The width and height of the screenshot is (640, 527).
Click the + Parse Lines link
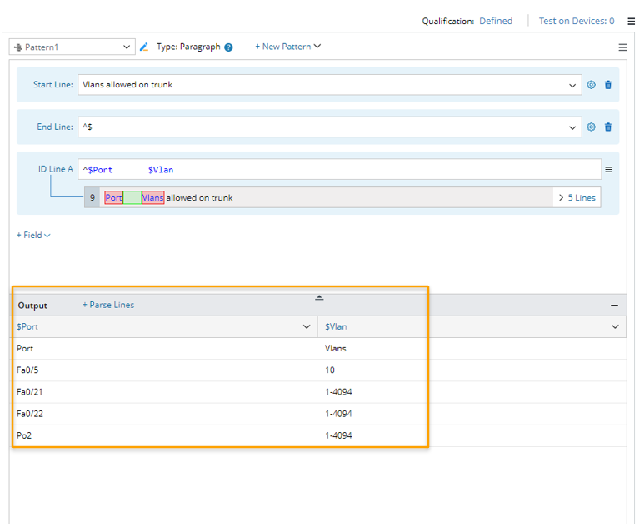click(108, 306)
